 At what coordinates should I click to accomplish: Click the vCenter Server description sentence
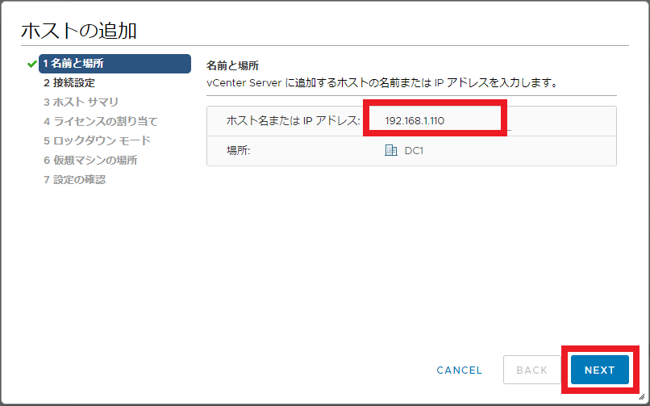(382, 83)
